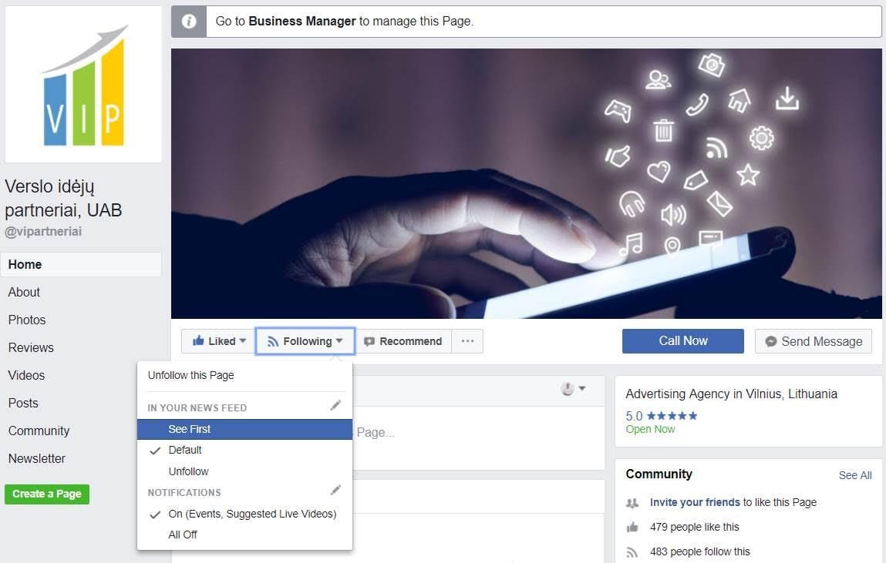
Task: Open the three-dots more options button
Action: pyautogui.click(x=467, y=341)
